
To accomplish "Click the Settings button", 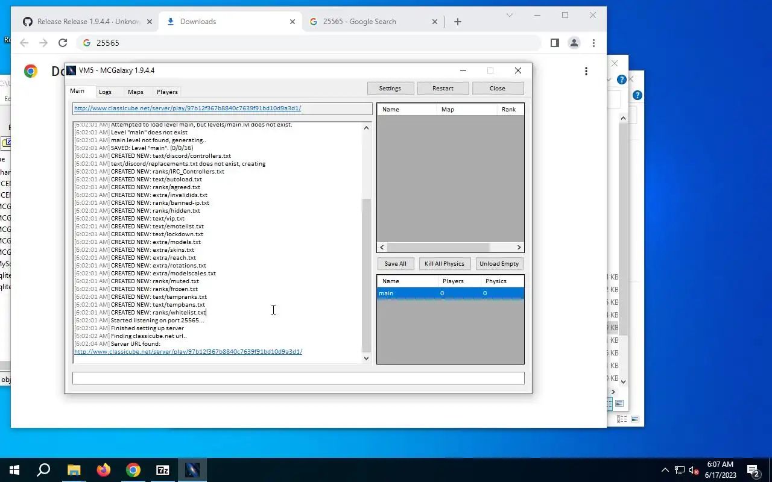I will (x=390, y=88).
